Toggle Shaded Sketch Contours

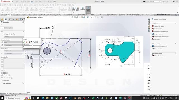coord(88,10)
